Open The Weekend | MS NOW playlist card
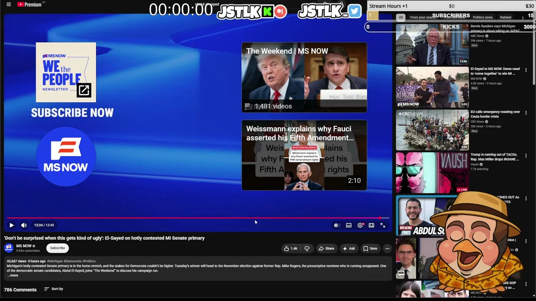The width and height of the screenshot is (536, 301). click(304, 77)
